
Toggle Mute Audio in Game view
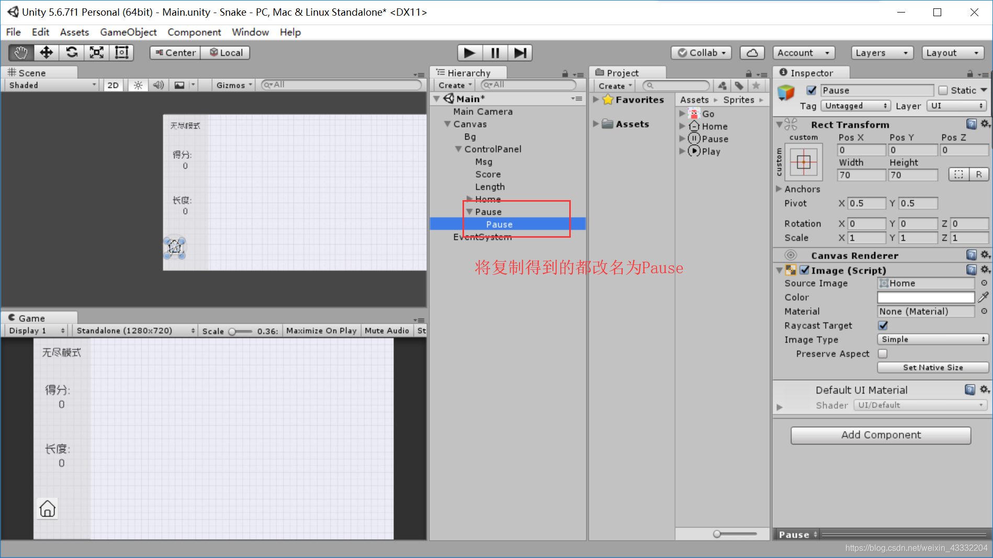pyautogui.click(x=387, y=331)
